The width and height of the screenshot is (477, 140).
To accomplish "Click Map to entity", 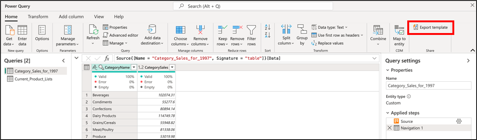I will (x=399, y=36).
